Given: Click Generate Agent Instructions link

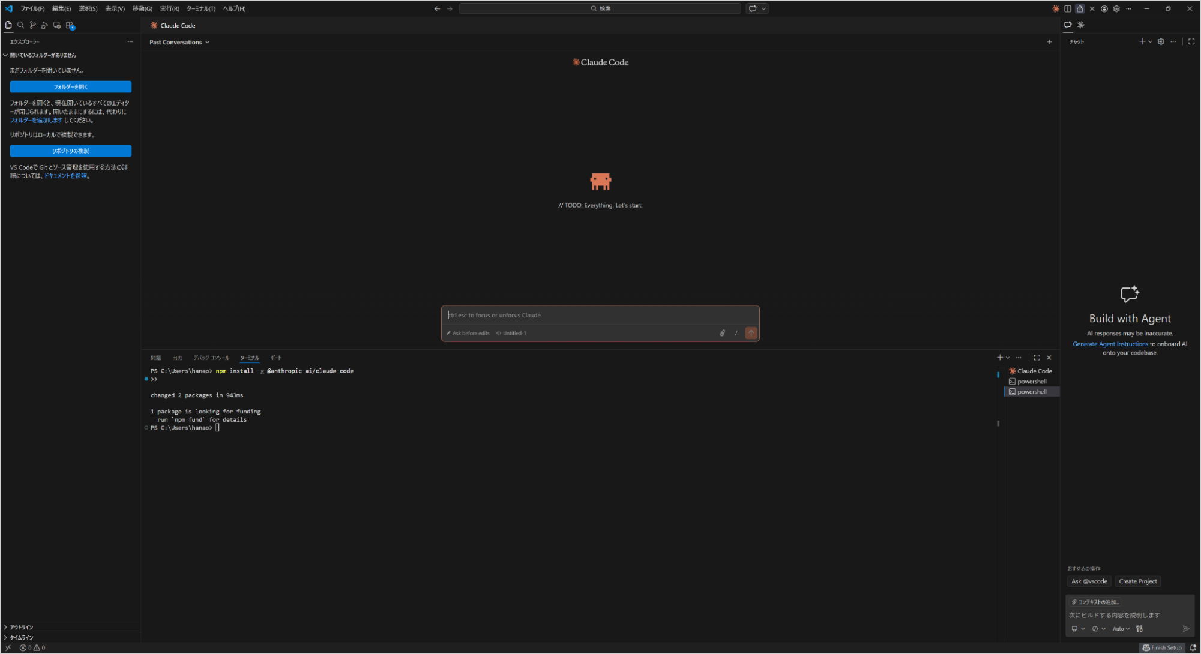Looking at the screenshot, I should point(1110,344).
